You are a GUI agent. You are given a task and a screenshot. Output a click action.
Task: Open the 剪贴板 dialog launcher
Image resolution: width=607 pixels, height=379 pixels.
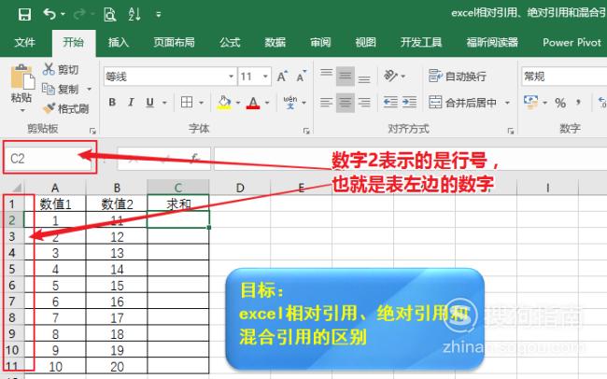(92, 131)
